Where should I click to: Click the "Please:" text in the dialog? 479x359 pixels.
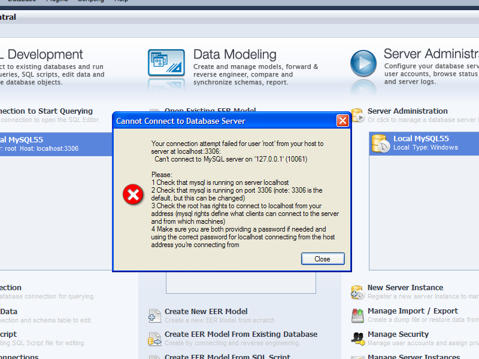coord(162,175)
